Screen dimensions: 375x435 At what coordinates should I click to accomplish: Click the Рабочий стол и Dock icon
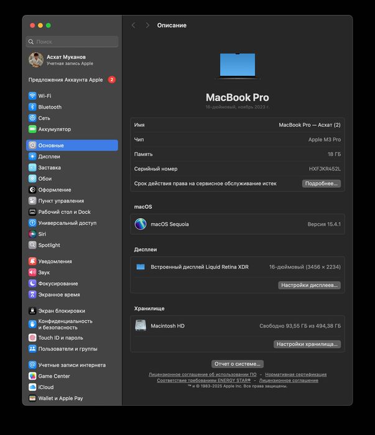tap(32, 212)
